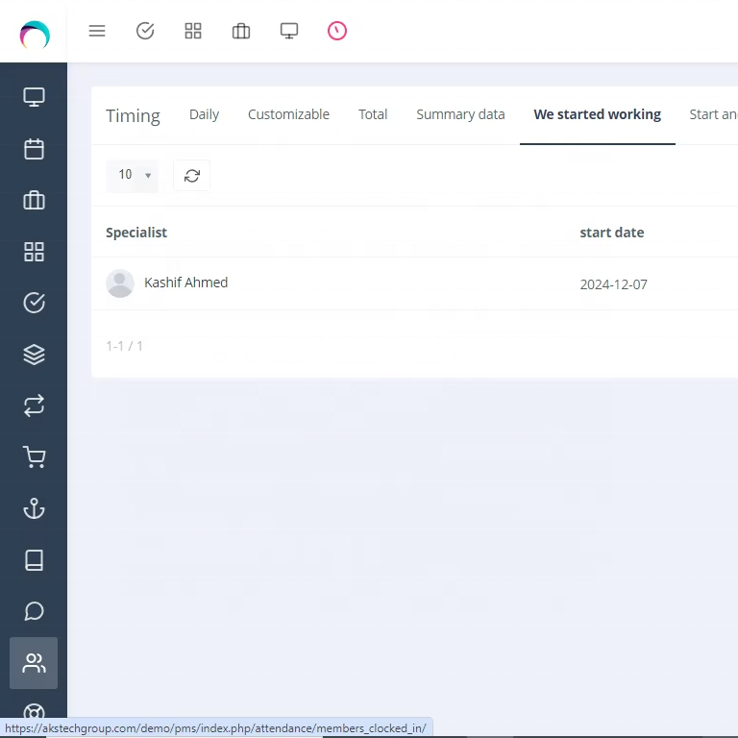Open the cut-off Start an... tab
Image resolution: width=738 pixels, height=738 pixels.
pos(713,114)
